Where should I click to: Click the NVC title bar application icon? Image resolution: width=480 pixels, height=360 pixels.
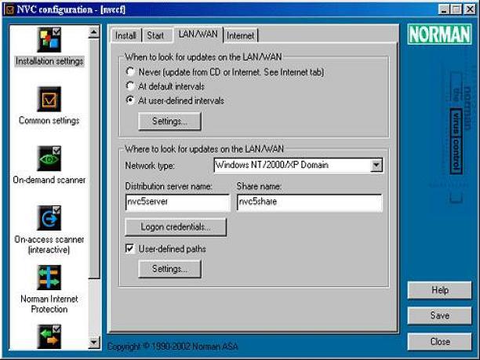point(9,9)
